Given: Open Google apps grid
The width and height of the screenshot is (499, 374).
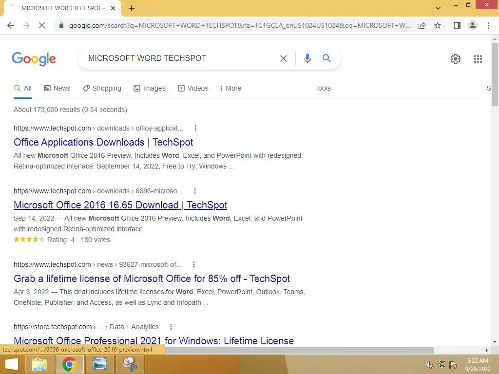Looking at the screenshot, I should [478, 59].
